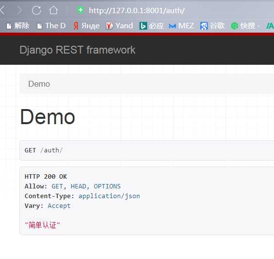Click the "Content-Type: application/json" header line
This screenshot has width=274, height=259.
82,196
